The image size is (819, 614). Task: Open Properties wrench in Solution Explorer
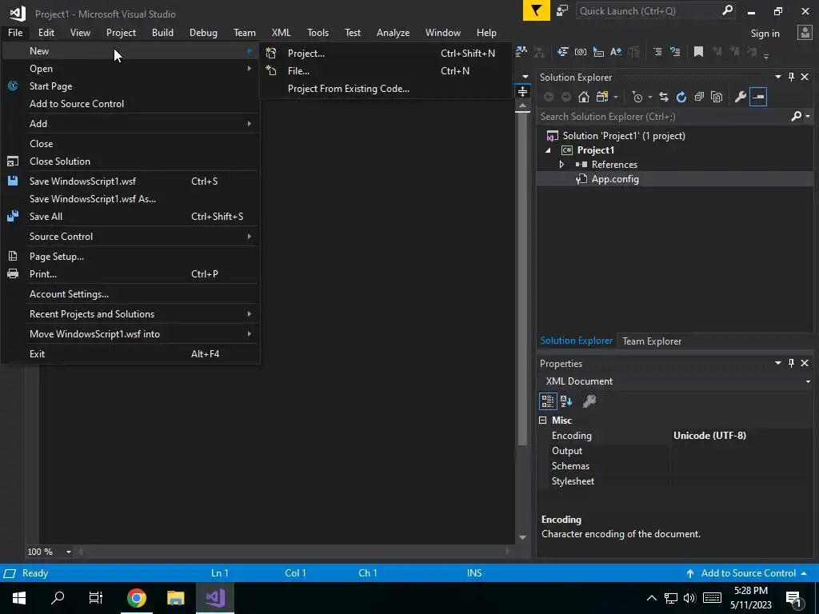[740, 97]
